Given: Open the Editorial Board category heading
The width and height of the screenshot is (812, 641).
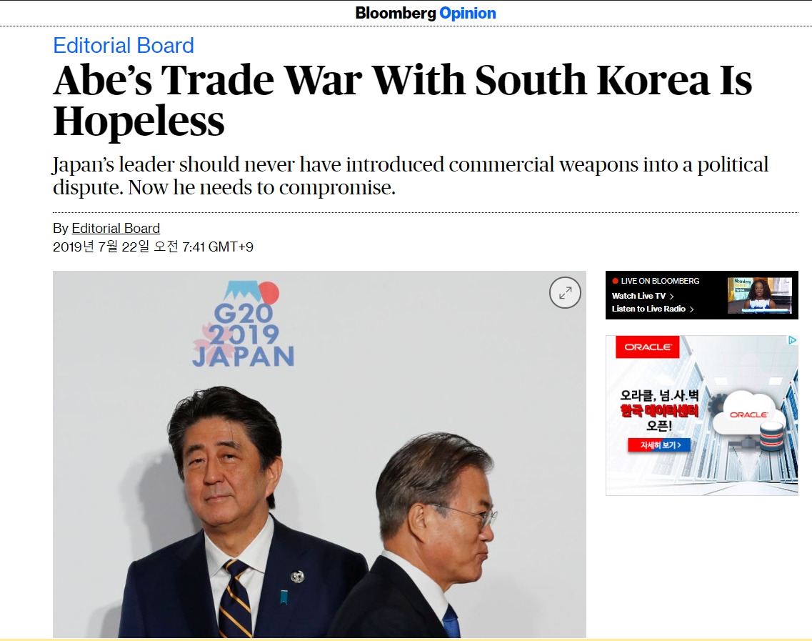Looking at the screenshot, I should (x=124, y=46).
